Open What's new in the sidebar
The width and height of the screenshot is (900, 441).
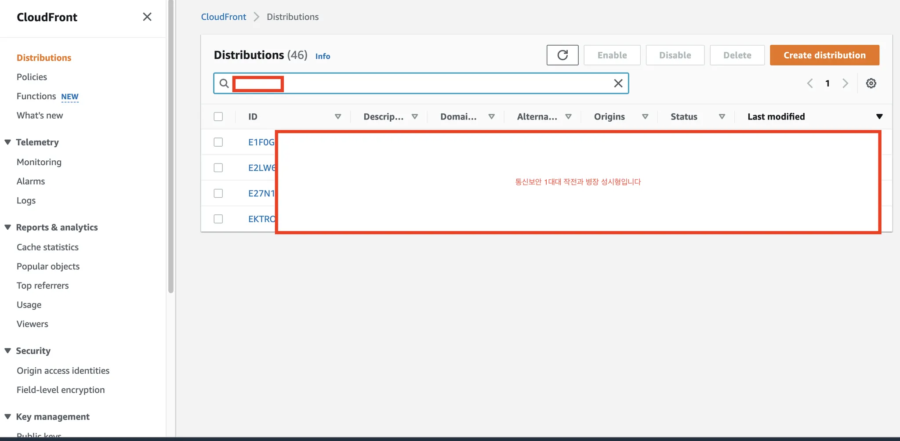40,115
